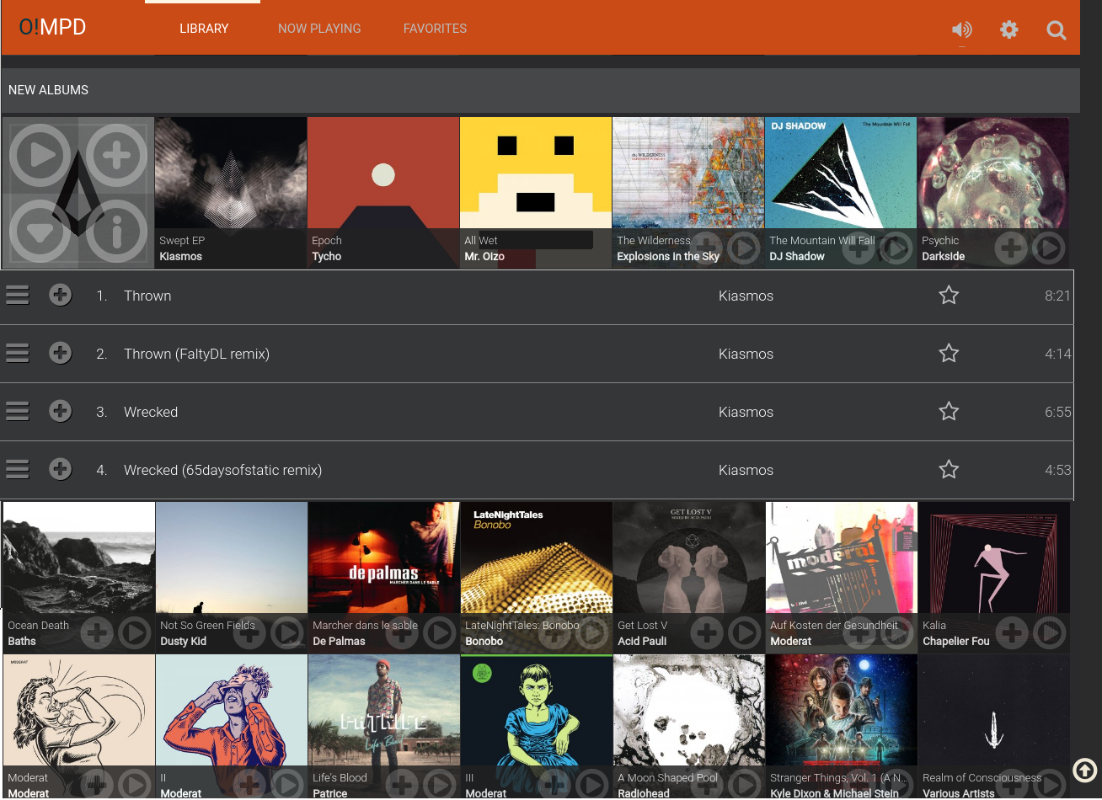Play The Wilderness album
Viewport: 1102px width, 800px height.
(x=744, y=248)
